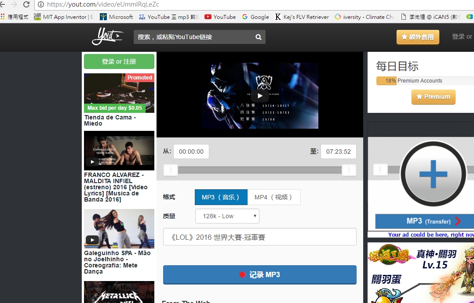The width and height of the screenshot is (474, 303).
Task: Click the yellow star 额外费用 button
Action: [418, 37]
